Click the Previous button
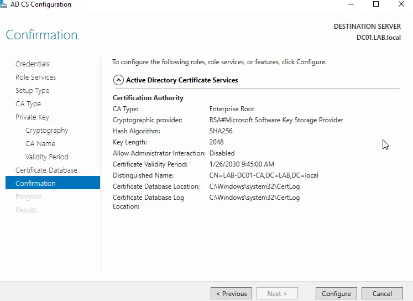Screen dimensions: 413x301 click(231, 294)
